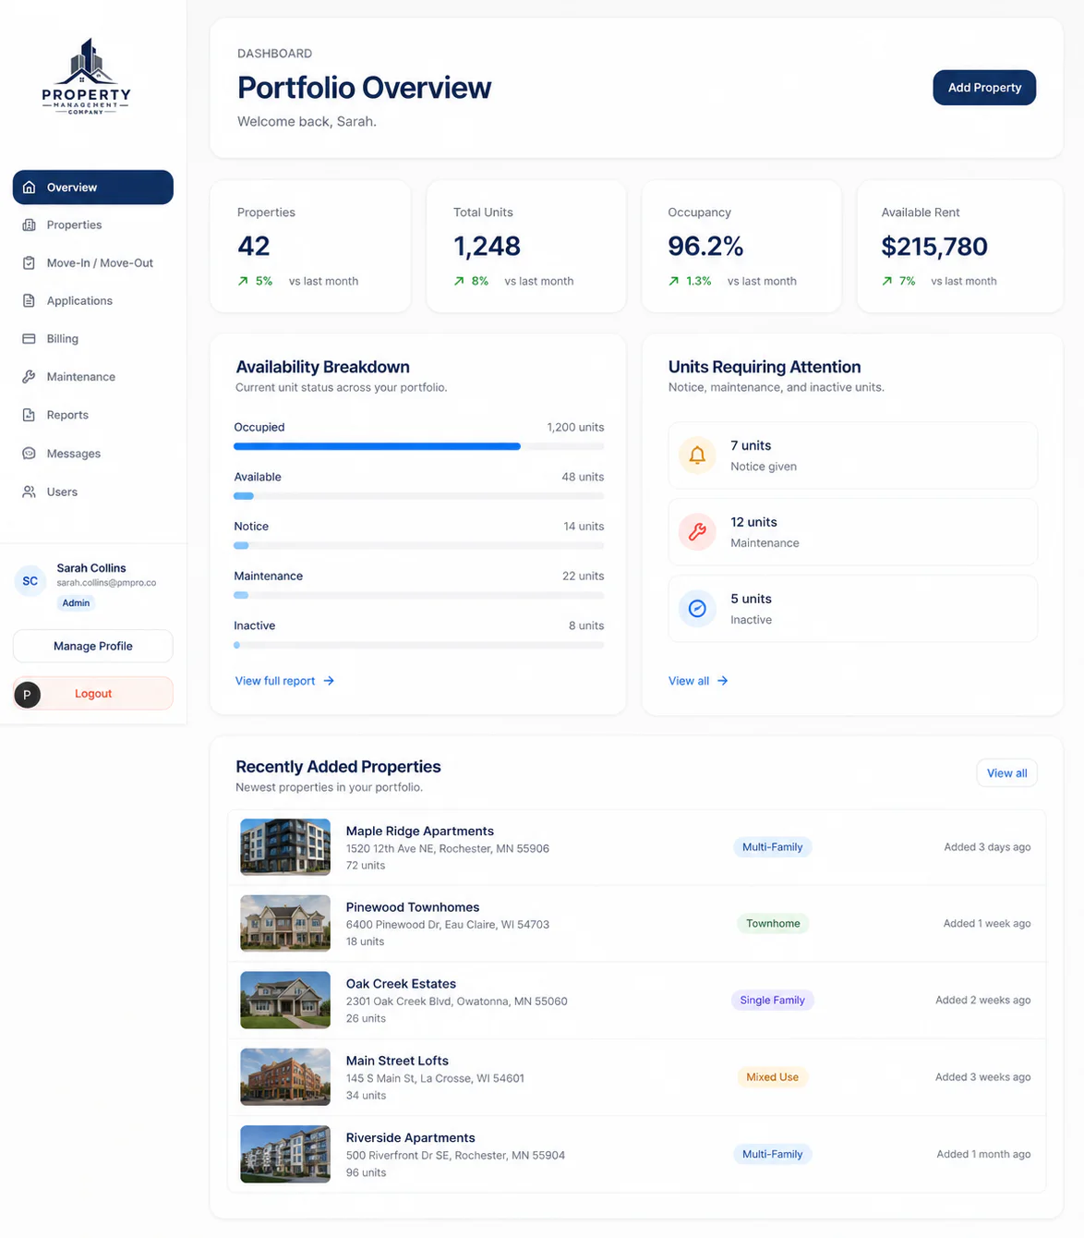This screenshot has width=1084, height=1238.
Task: Click the green trend arrow on Available Rent card
Action: 887,281
